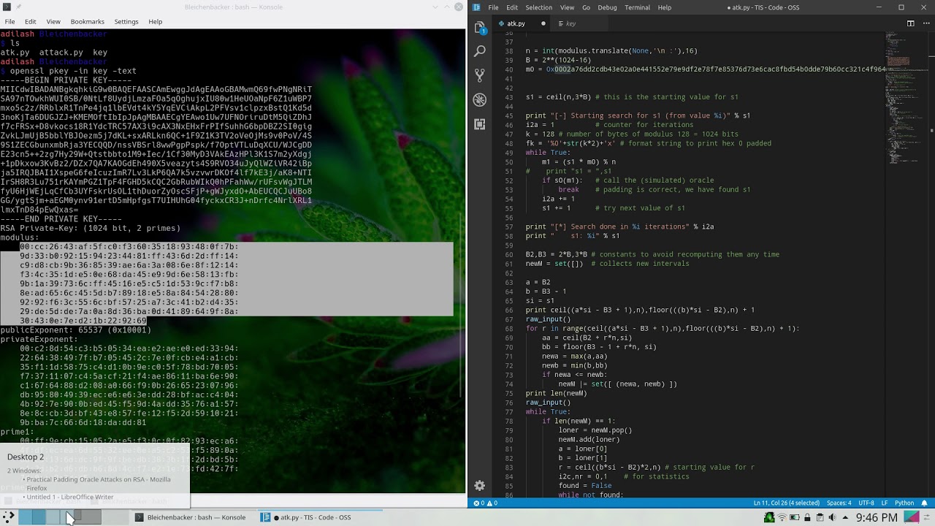Screen dimensions: 935x526
Task: Open the Extensions view
Action: [480, 124]
